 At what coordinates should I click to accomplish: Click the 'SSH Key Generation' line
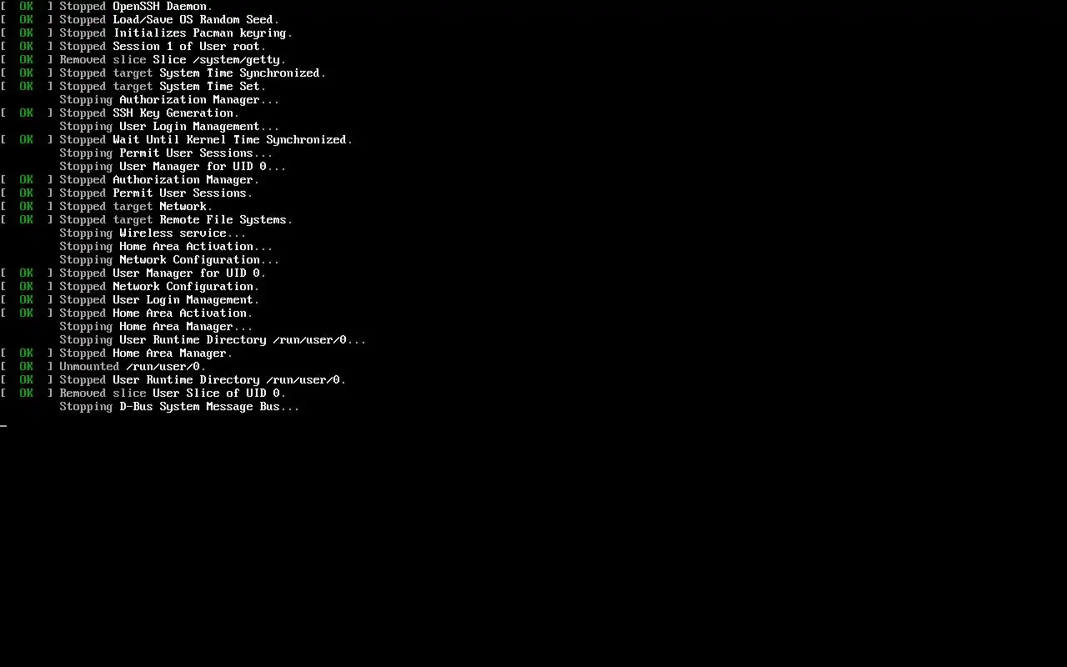(x=120, y=113)
